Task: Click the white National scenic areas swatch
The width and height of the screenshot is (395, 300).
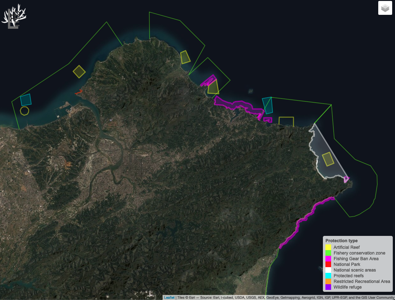Action: coord(328,270)
